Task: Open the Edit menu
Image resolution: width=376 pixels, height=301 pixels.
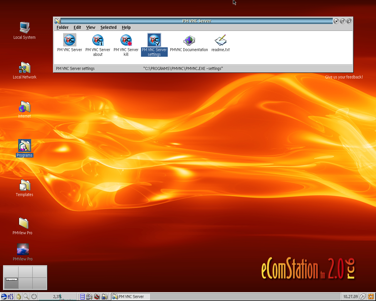Action: (77, 27)
